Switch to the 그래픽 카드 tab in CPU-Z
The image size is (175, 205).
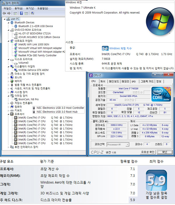pyautogui.click(x=147, y=81)
